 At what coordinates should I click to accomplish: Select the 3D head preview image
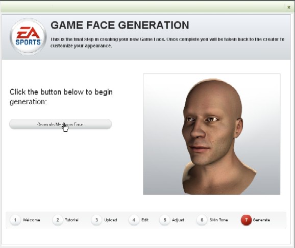click(212, 134)
